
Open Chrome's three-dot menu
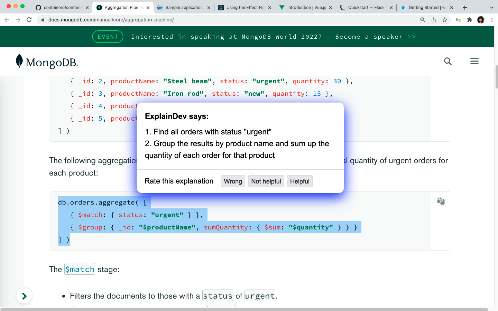pos(491,20)
